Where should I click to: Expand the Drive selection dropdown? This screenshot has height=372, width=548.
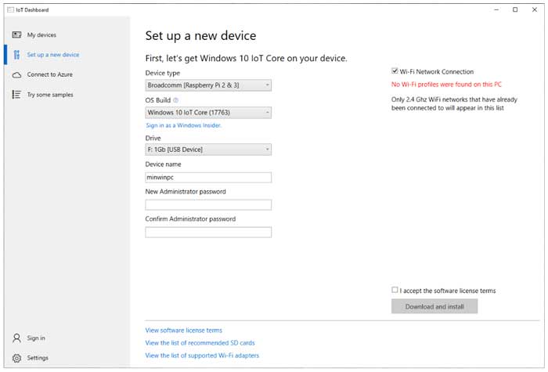pos(208,150)
